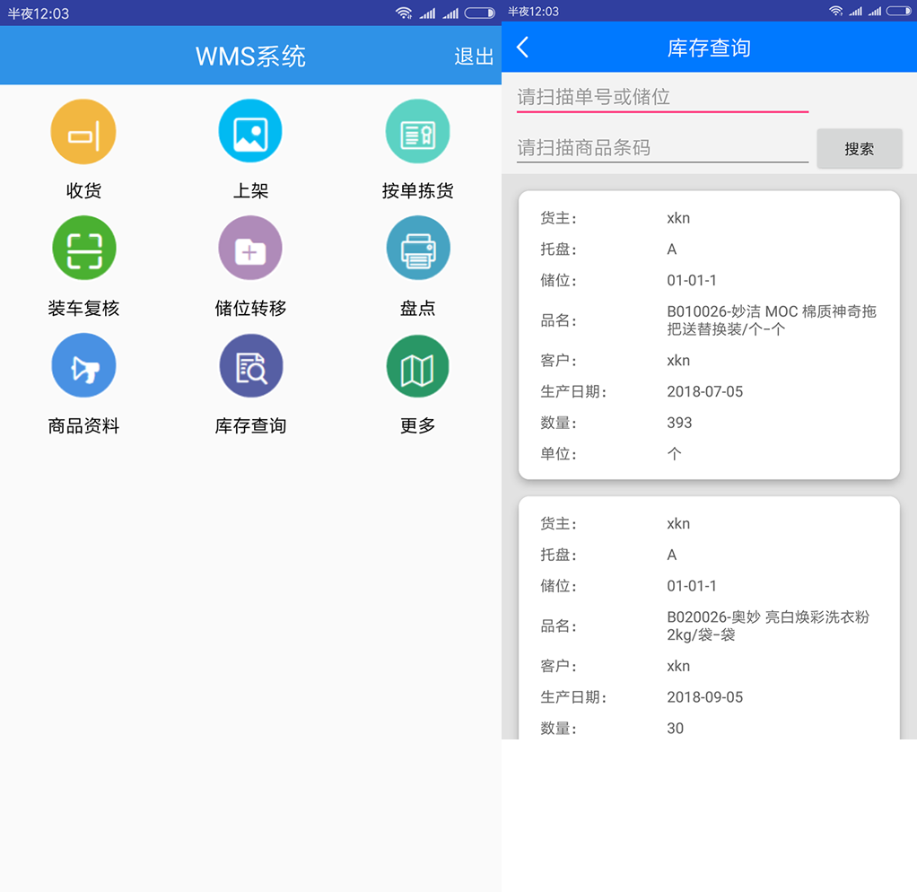
Task: Tap the WiFi icon in left status bar
Action: point(404,13)
